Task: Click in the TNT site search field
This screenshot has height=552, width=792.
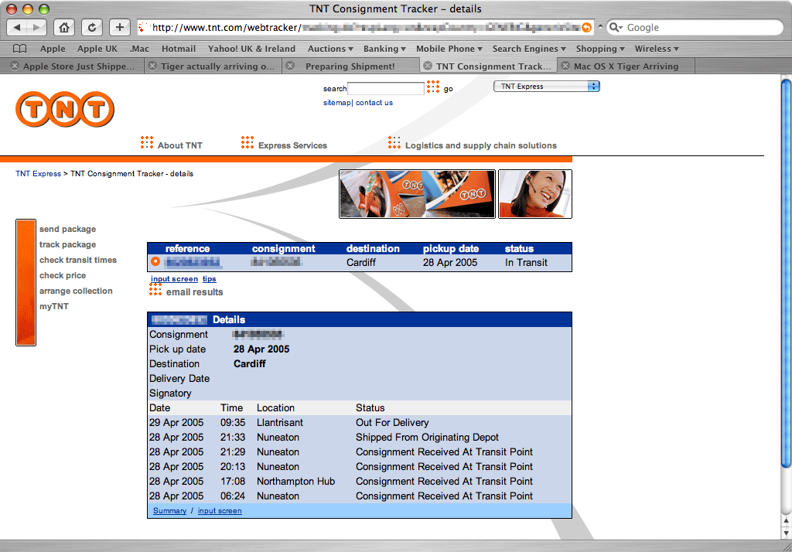Action: click(x=386, y=88)
